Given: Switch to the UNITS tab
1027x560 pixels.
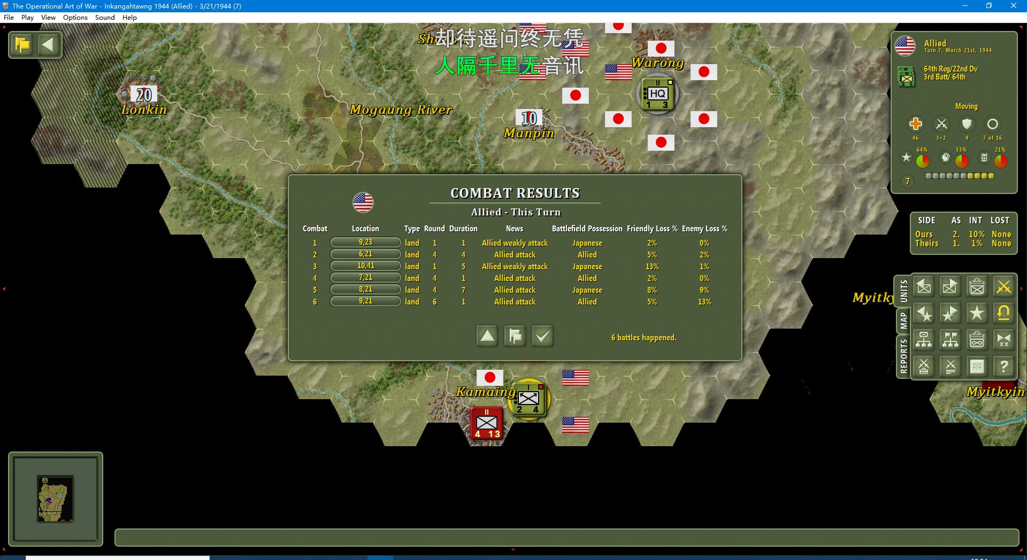Looking at the screenshot, I should 904,291.
